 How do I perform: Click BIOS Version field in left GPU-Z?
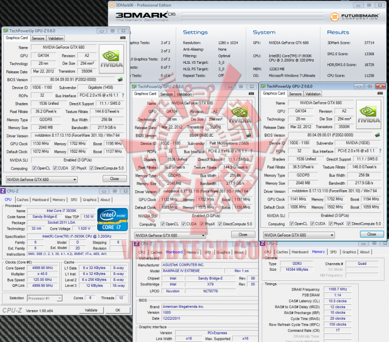(x=73, y=79)
